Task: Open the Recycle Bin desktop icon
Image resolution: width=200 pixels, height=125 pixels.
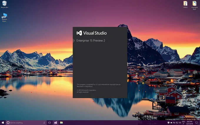Action: [4, 4]
